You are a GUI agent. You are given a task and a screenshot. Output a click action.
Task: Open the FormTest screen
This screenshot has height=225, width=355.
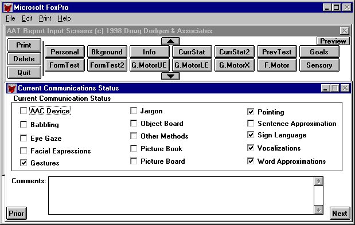[65, 65]
